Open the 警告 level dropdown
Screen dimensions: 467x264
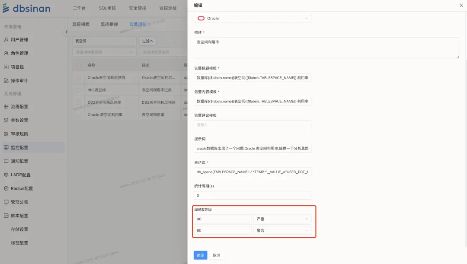(x=282, y=230)
